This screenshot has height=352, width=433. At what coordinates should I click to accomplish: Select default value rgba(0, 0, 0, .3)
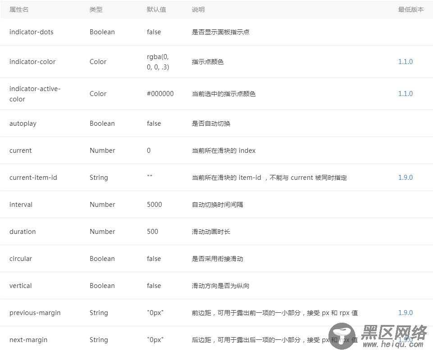(158, 62)
